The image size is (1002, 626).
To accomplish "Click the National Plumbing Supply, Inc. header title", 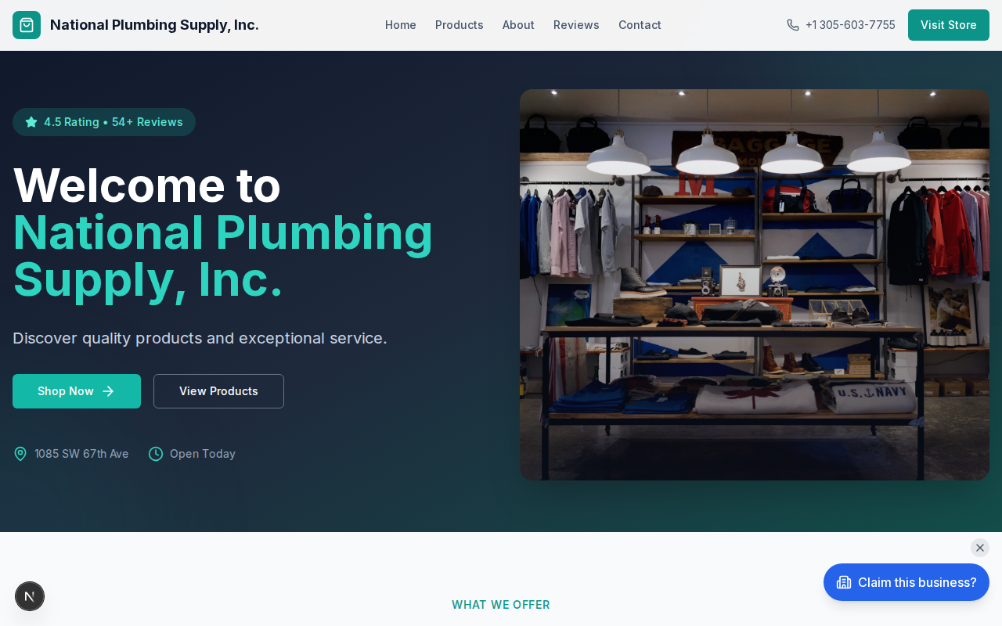I will [x=154, y=25].
